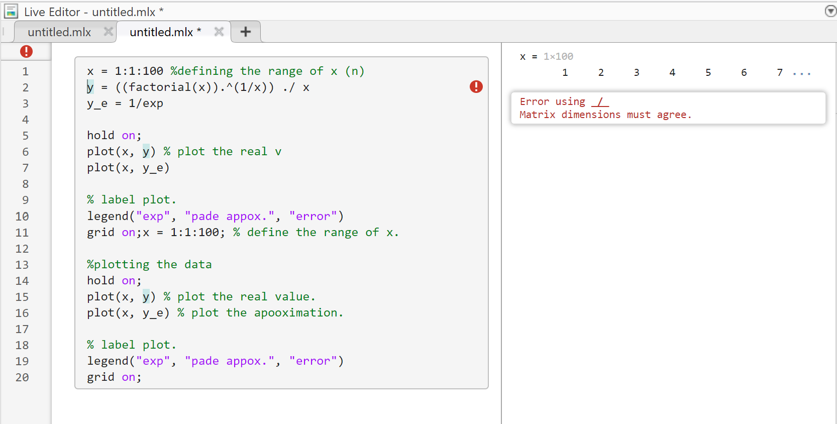
Task: Click the '%plotting the data' comment
Action: pyautogui.click(x=149, y=265)
